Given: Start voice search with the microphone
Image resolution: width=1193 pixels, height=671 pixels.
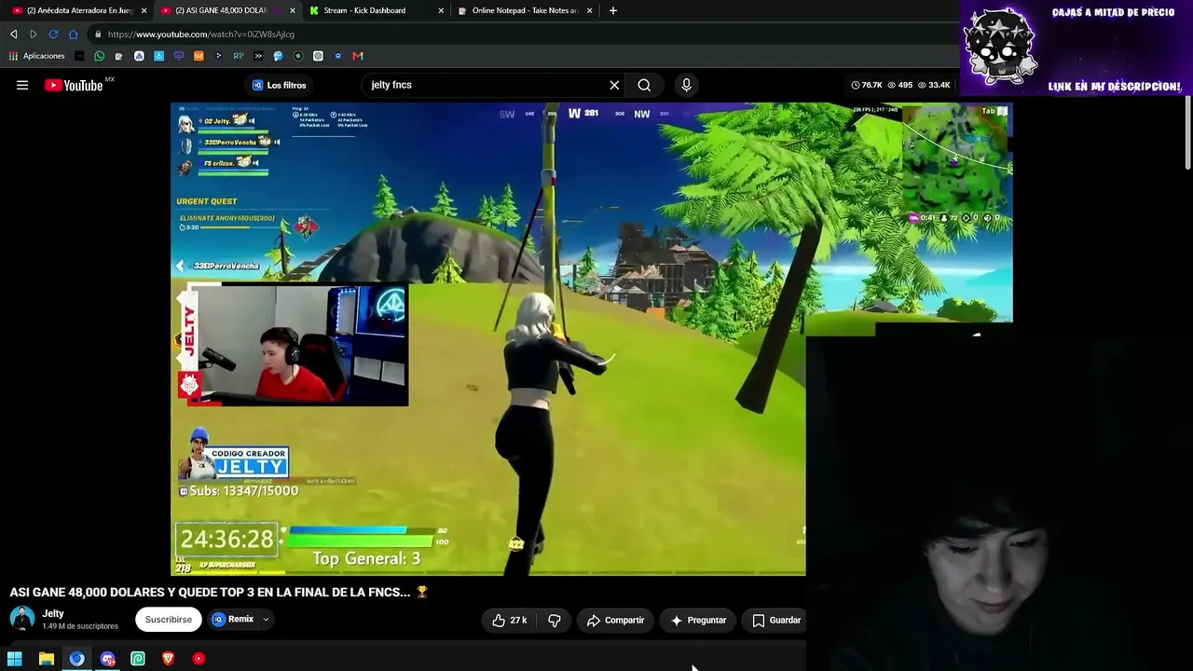Looking at the screenshot, I should (686, 85).
